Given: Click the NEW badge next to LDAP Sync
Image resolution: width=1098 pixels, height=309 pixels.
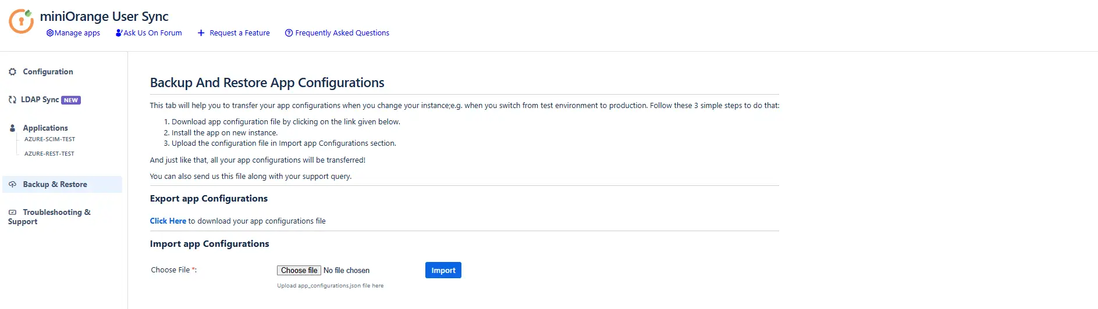Looking at the screenshot, I should pos(71,100).
